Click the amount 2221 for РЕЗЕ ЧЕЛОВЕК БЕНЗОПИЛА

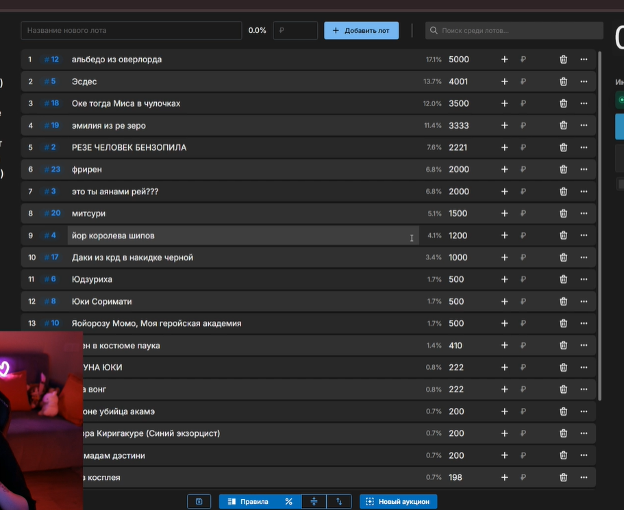pos(458,147)
